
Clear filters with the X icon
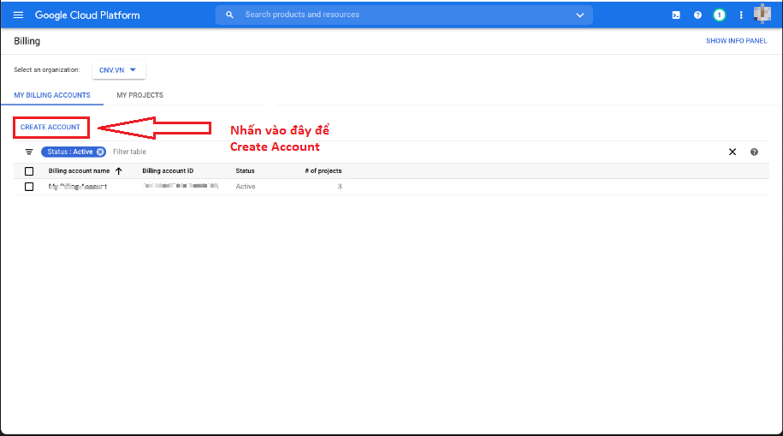732,152
